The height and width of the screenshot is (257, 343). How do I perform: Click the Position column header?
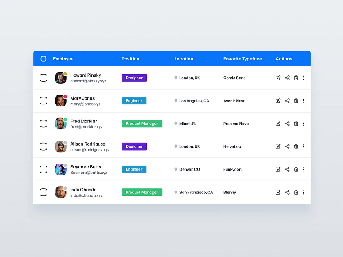tap(130, 58)
